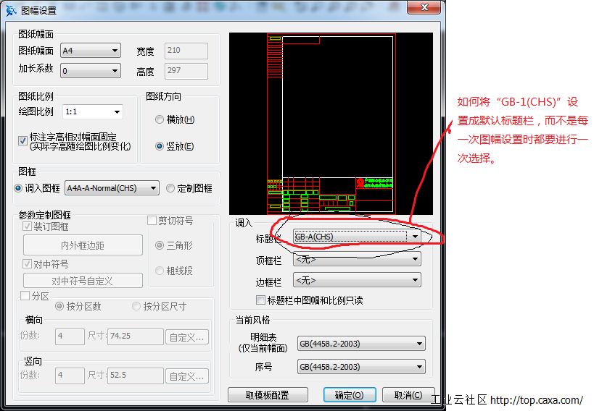Image resolution: width=594 pixels, height=411 pixels.
Task: Click the 竖向 份数 field
Action: click(x=70, y=376)
